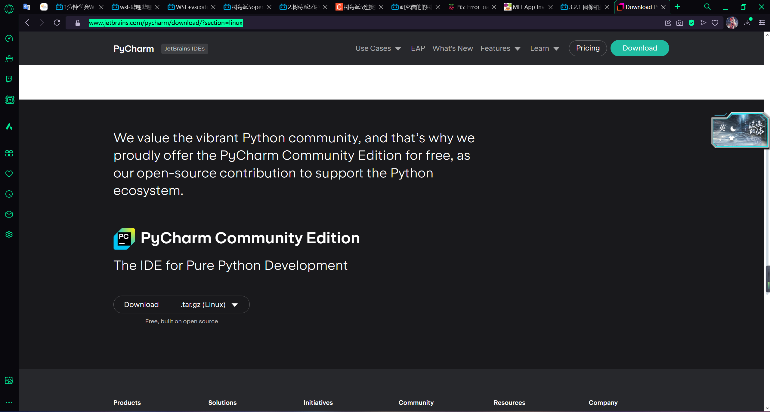Viewport: 770px width, 412px height.
Task: Expand the Features menu
Action: pos(500,48)
